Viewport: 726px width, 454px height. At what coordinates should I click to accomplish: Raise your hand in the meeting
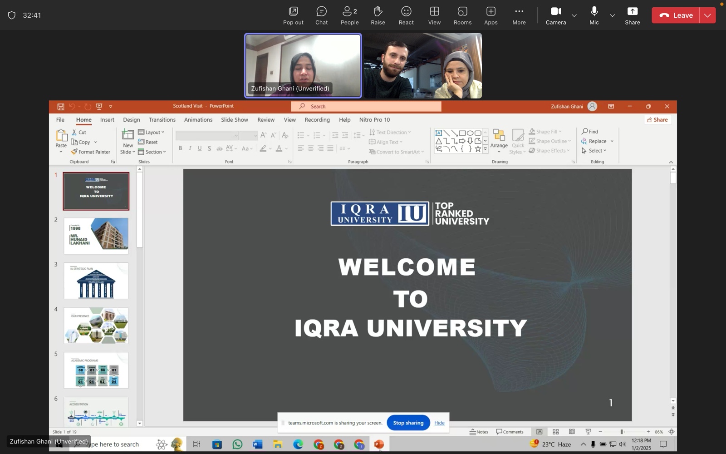[378, 15]
